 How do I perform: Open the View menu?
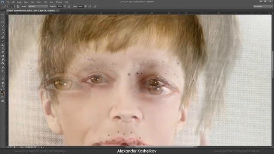click(51, 2)
